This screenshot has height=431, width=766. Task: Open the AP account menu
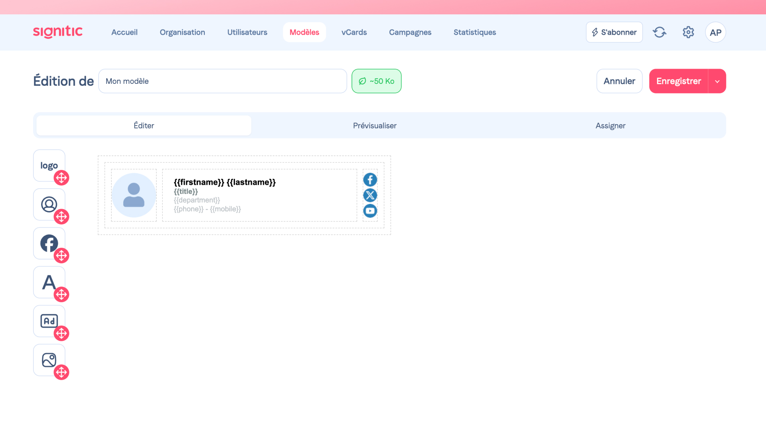[x=715, y=32]
